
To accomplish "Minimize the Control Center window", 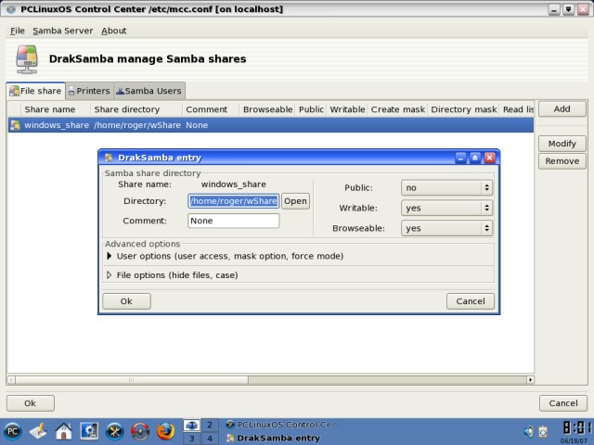I will tap(554, 9).
